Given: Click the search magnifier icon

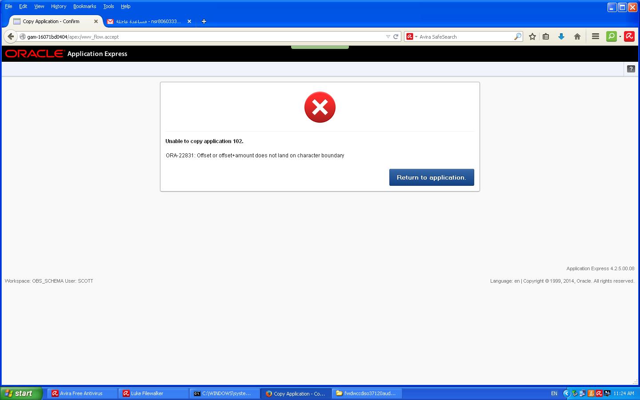Looking at the screenshot, I should (x=518, y=37).
